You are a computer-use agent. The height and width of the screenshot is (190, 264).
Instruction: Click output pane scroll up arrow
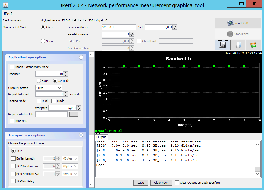(x=257, y=144)
